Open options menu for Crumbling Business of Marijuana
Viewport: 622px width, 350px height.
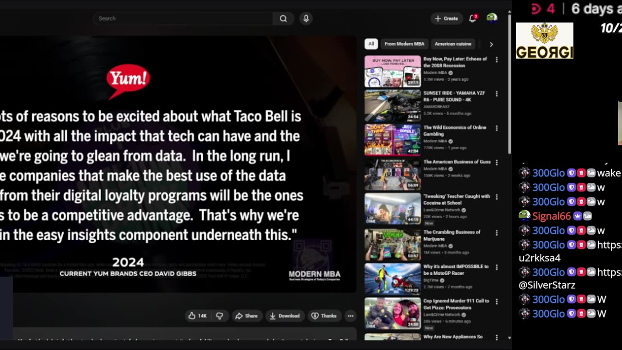click(497, 233)
